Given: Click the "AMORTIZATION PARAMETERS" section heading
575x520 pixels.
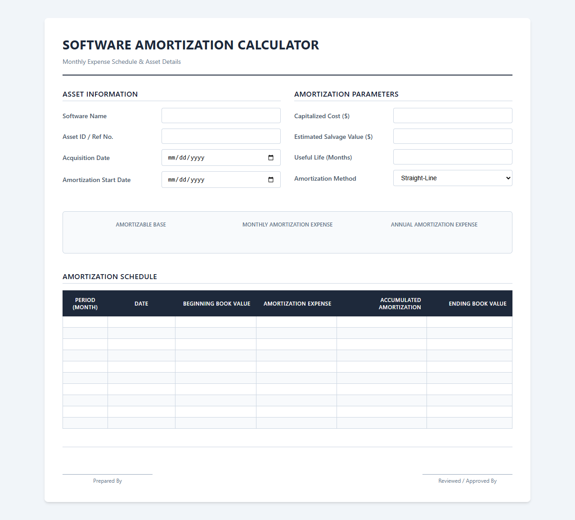Looking at the screenshot, I should (x=346, y=94).
